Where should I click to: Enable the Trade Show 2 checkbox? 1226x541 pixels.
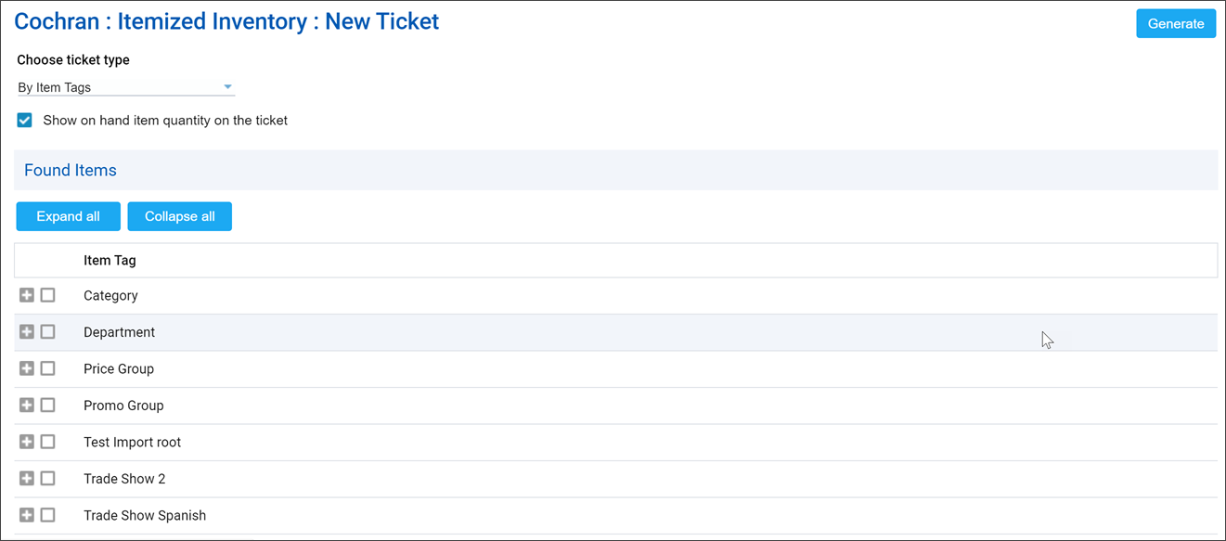pos(48,478)
